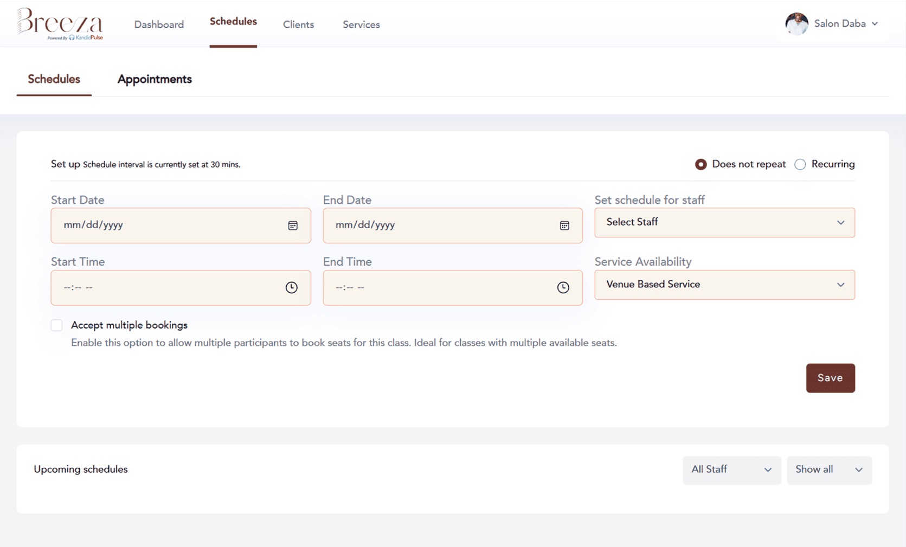Open the Clients nav item
The width and height of the screenshot is (906, 547).
pyautogui.click(x=298, y=24)
